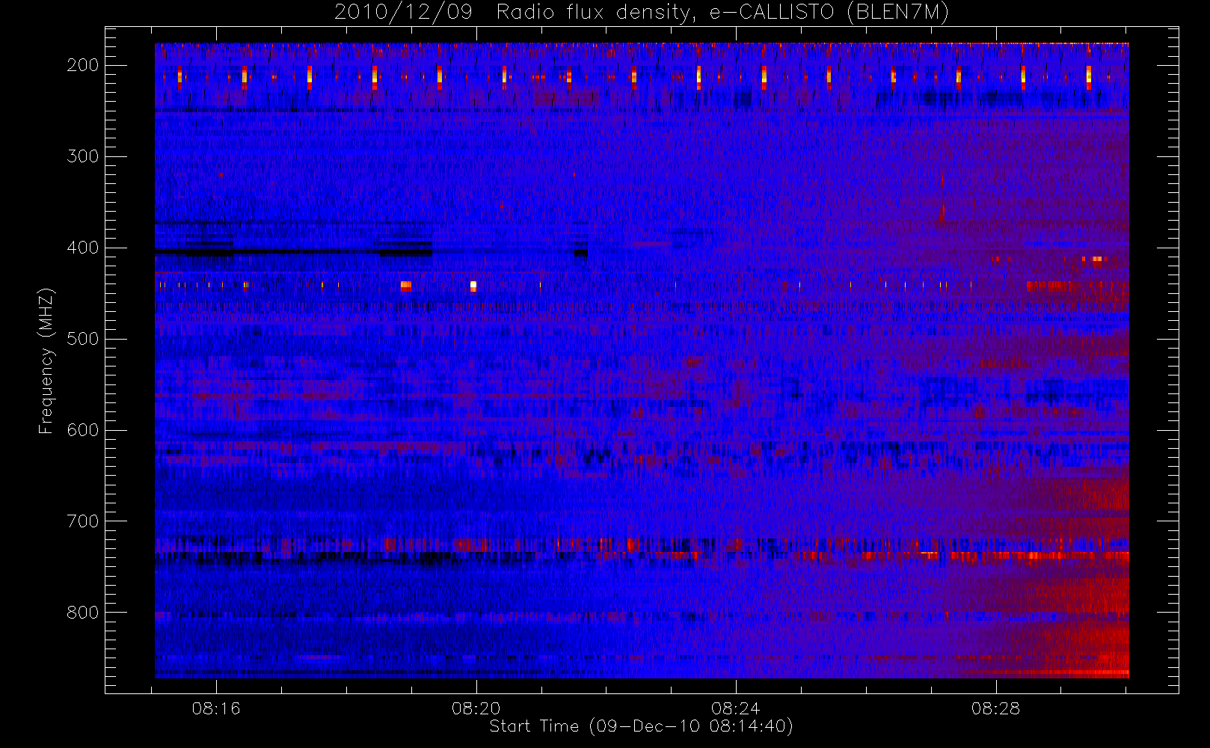Select the 400 frequency tick label
This screenshot has height=748, width=1210.
coord(83,248)
